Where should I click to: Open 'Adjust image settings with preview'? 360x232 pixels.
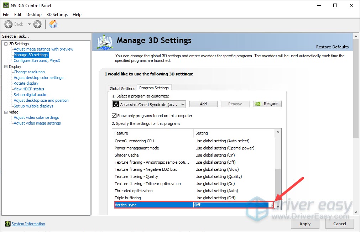(x=43, y=49)
